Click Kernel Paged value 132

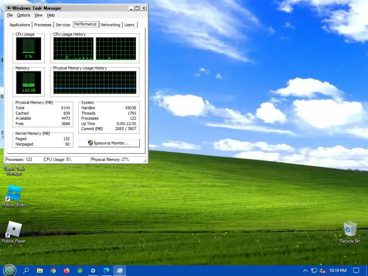pos(66,139)
